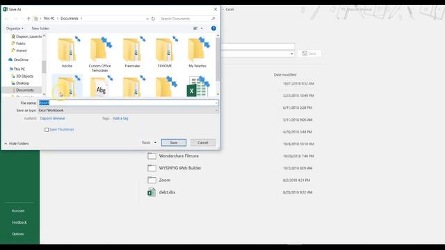Expand the address bar history dropdown

147,19
